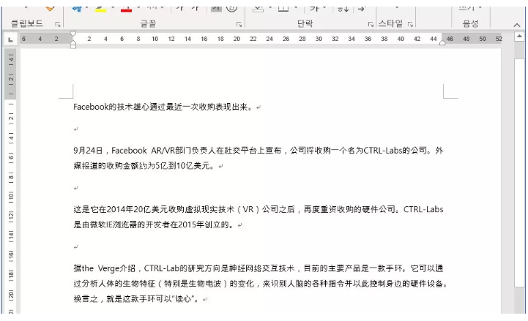Open the 스타일 pane launcher
Screen dimensions: 528x321
pyautogui.click(x=410, y=24)
